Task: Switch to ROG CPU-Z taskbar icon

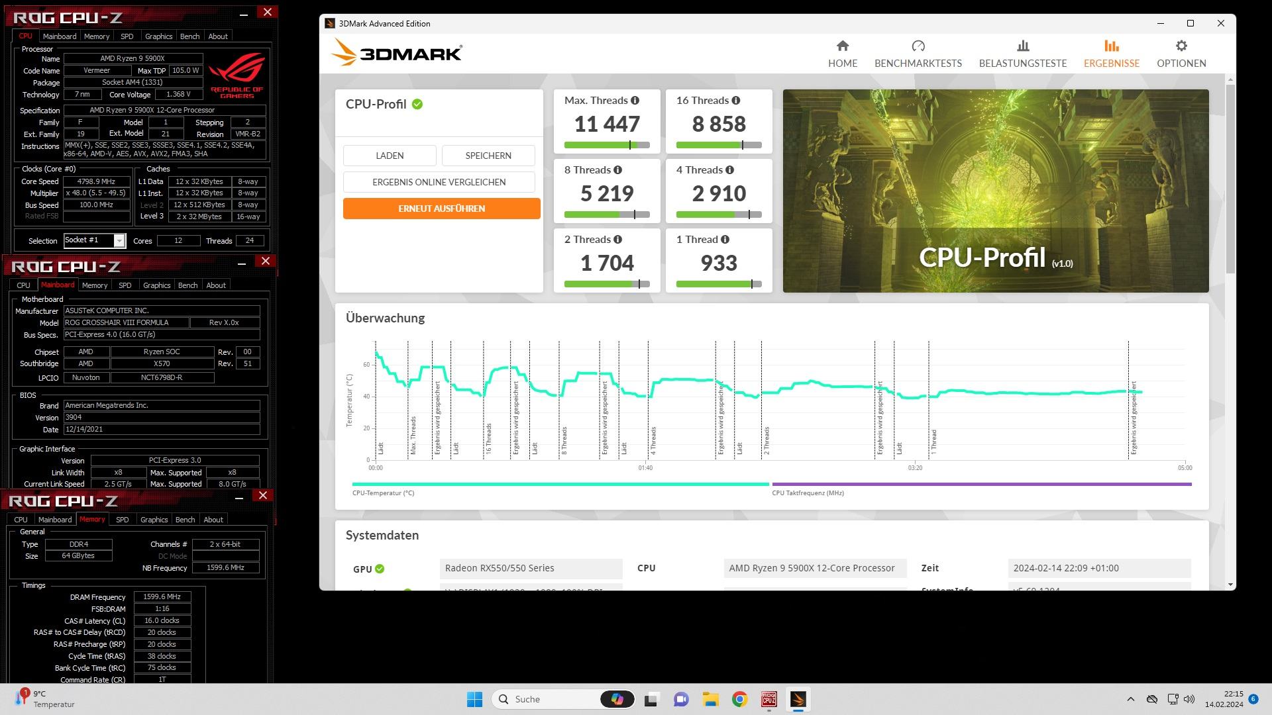Action: click(x=768, y=699)
